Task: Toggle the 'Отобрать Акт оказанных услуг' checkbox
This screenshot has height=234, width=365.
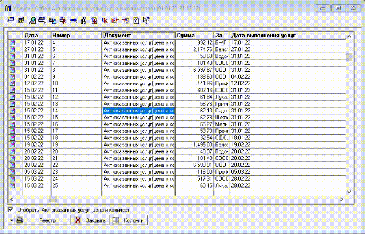Action: pyautogui.click(x=11, y=210)
